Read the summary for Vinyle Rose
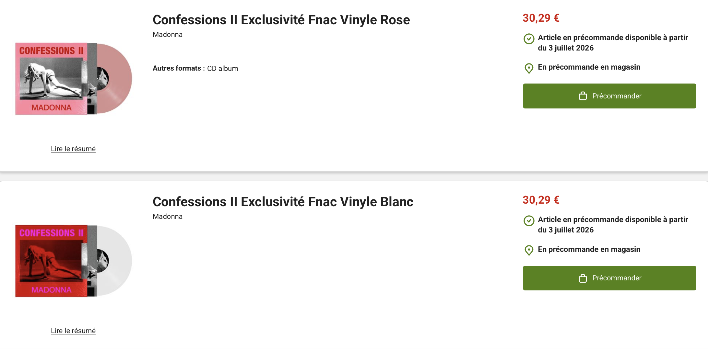Image resolution: width=708 pixels, height=349 pixels. tap(73, 149)
